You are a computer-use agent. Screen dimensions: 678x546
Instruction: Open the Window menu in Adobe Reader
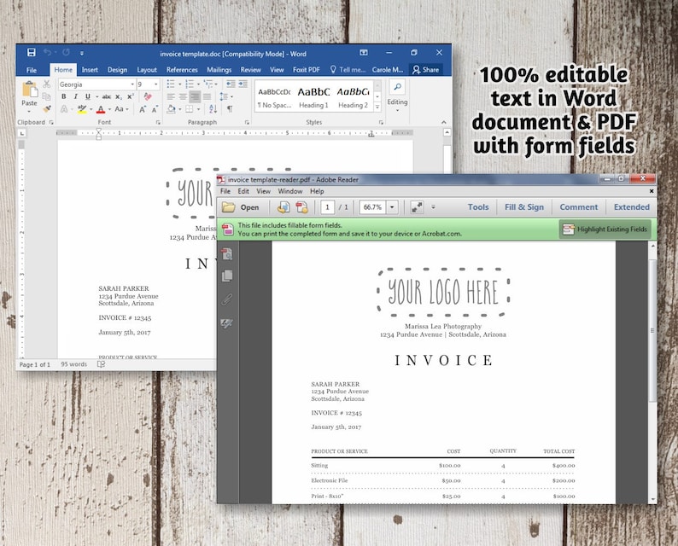(x=290, y=191)
